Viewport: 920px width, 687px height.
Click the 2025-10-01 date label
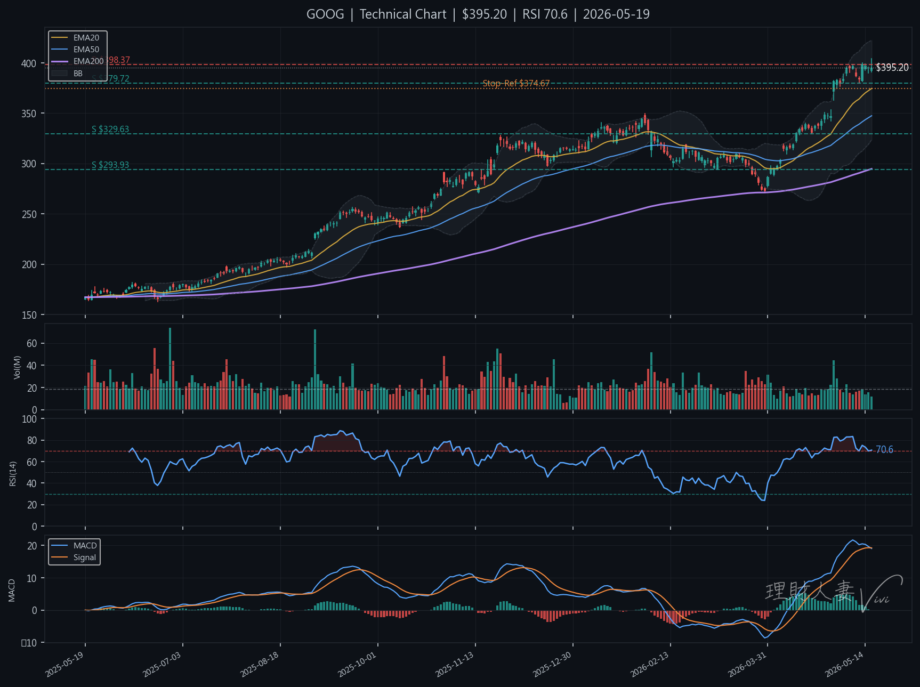coord(357,664)
